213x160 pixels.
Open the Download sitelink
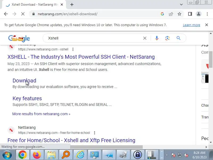pyautogui.click(x=24, y=81)
